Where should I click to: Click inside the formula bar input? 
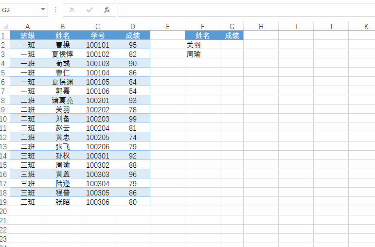[246, 10]
